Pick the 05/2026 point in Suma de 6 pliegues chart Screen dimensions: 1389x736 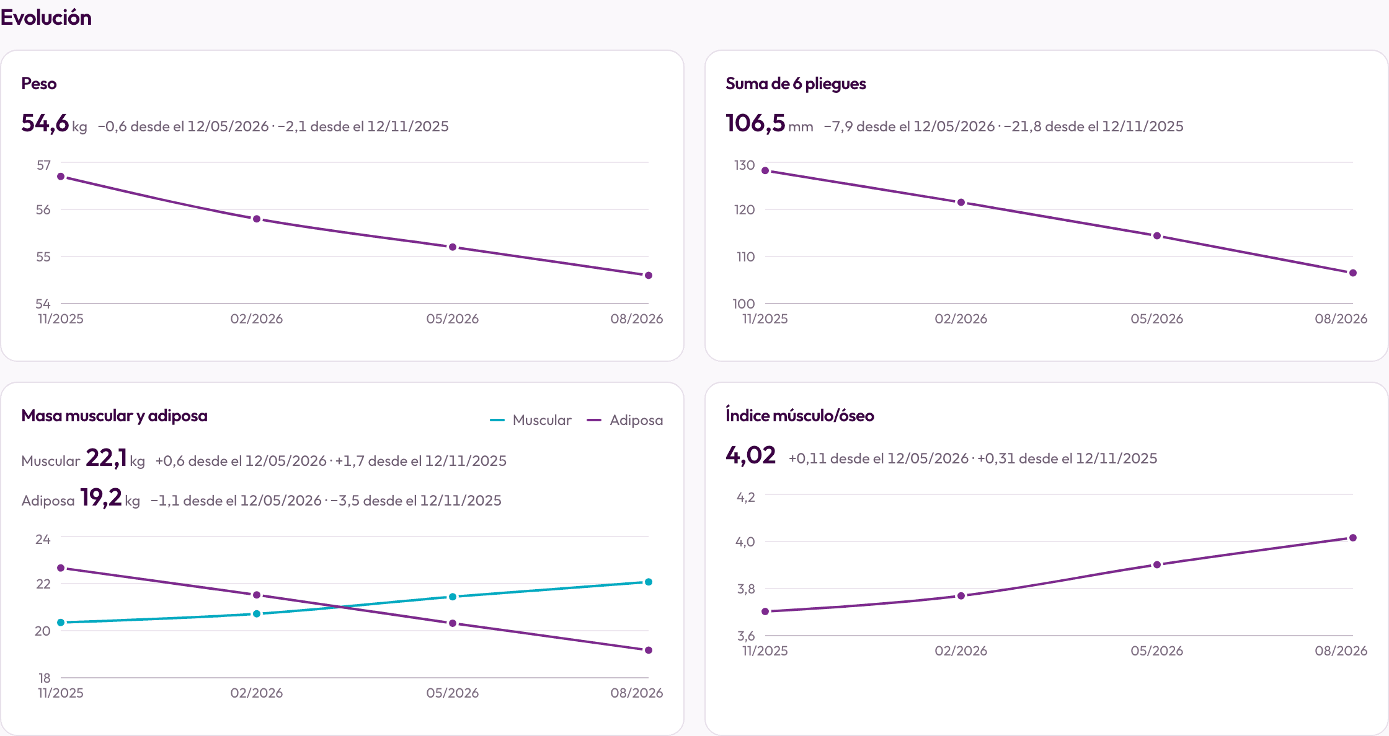pos(1157,236)
